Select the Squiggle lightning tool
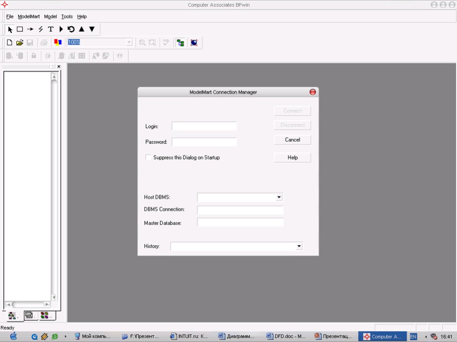The image size is (457, 342). point(41,29)
